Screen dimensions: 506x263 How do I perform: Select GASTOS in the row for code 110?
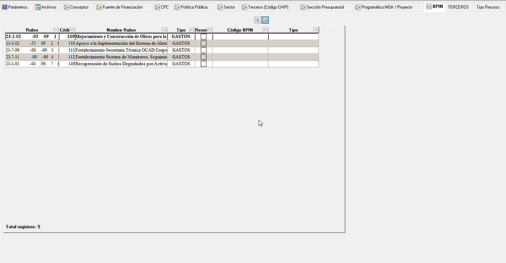coord(181,43)
